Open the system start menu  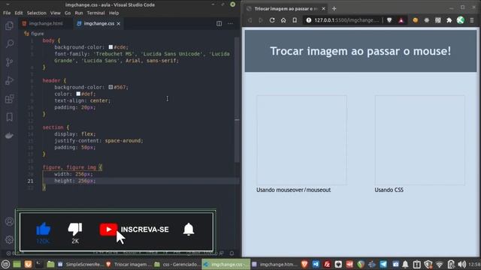point(5,265)
